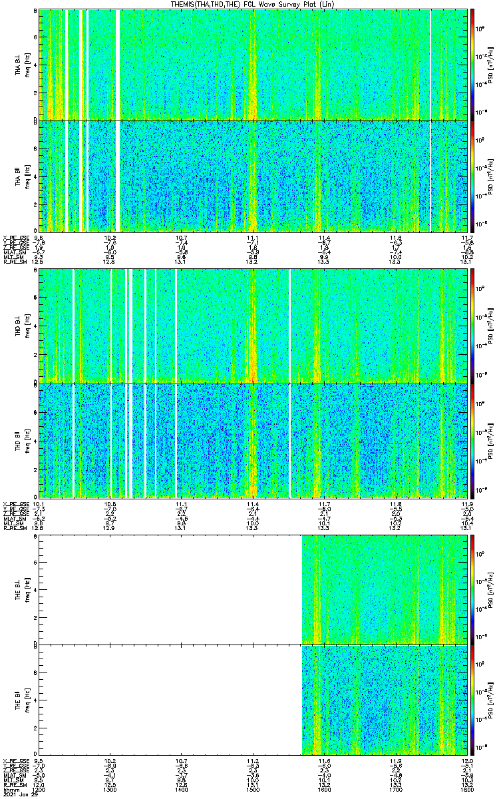499x799 pixels.
Task: Click the '1500' time tick label
Action: (253, 789)
